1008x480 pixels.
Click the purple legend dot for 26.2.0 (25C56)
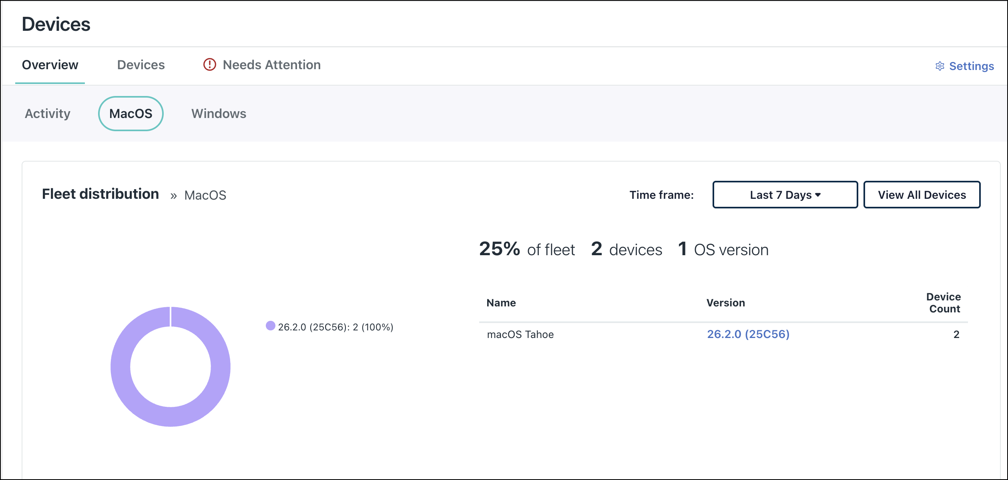coord(271,326)
